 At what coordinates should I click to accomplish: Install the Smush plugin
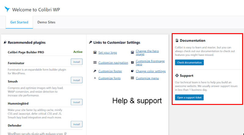pos(77,80)
